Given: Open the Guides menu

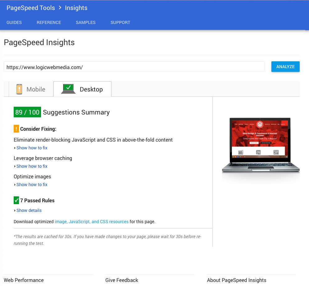Looking at the screenshot, I should 14,22.
